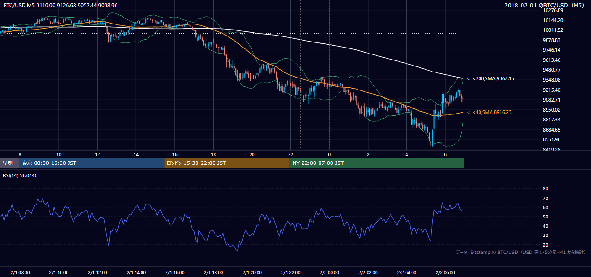The height and width of the screenshot is (277, 591).
Task: Click RSI scale level 40
Action: click(x=545, y=226)
